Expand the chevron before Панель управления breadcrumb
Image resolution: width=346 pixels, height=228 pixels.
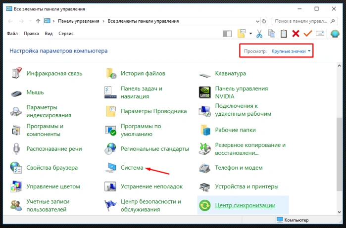pos(53,21)
